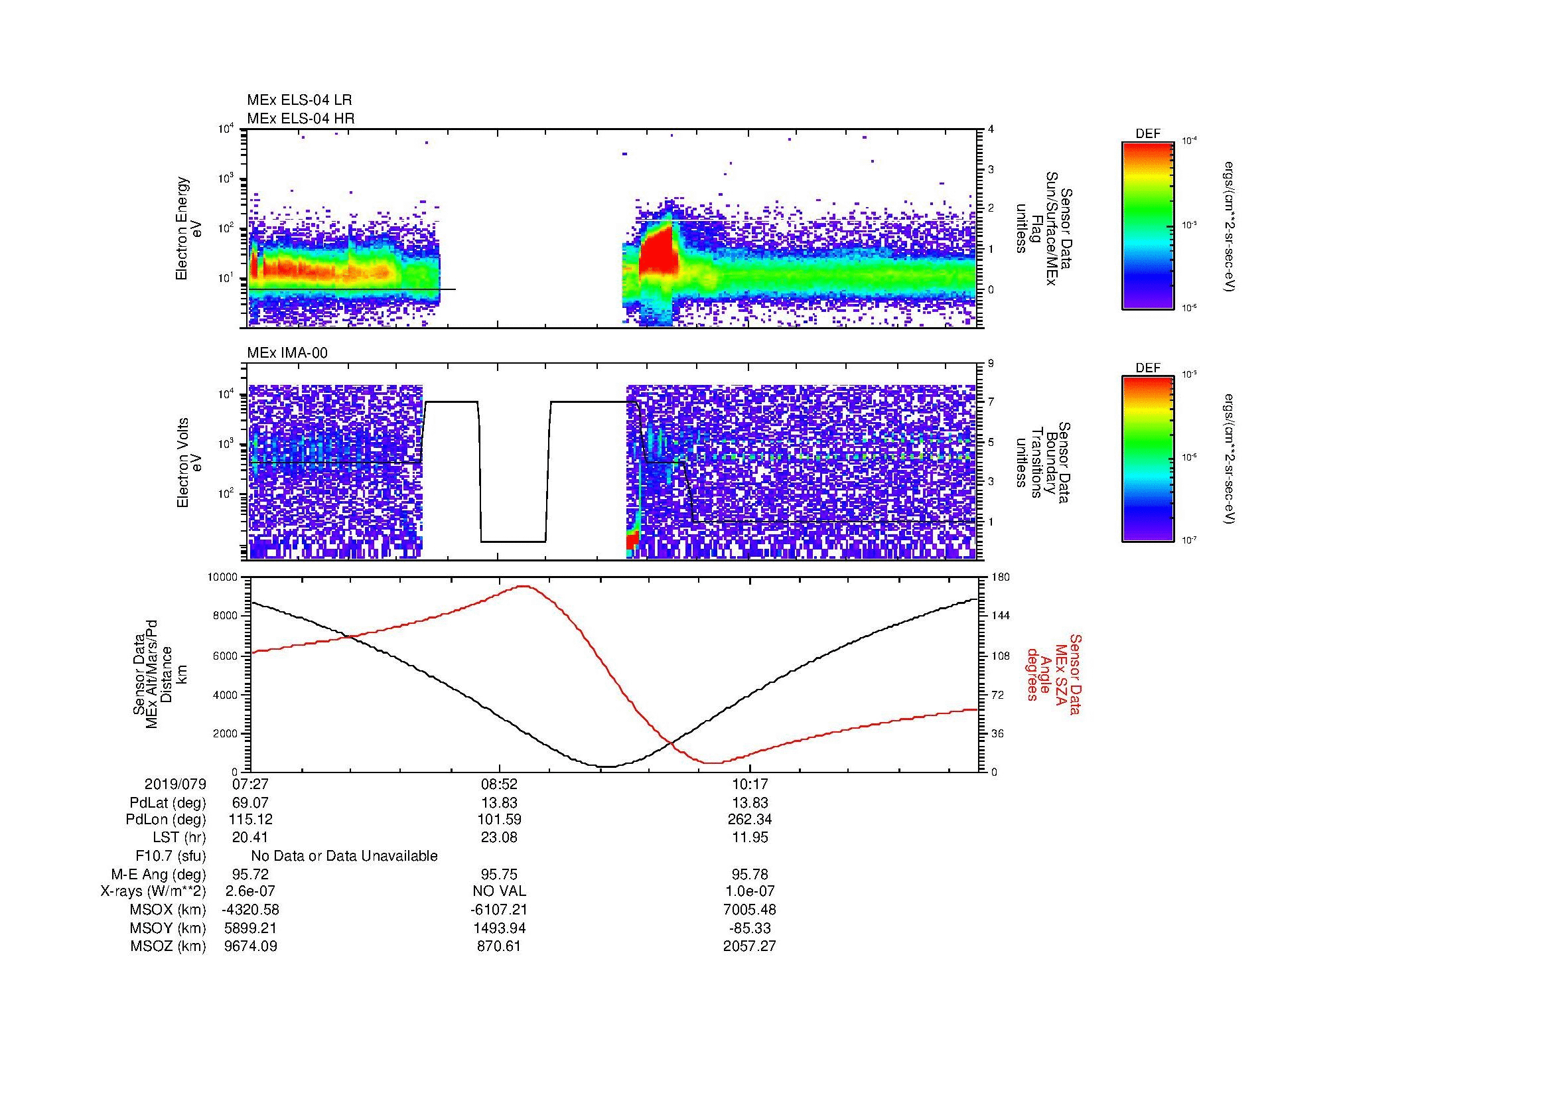The height and width of the screenshot is (1097, 1552).
Task: Click the red SZA curve peak
Action: [524, 587]
